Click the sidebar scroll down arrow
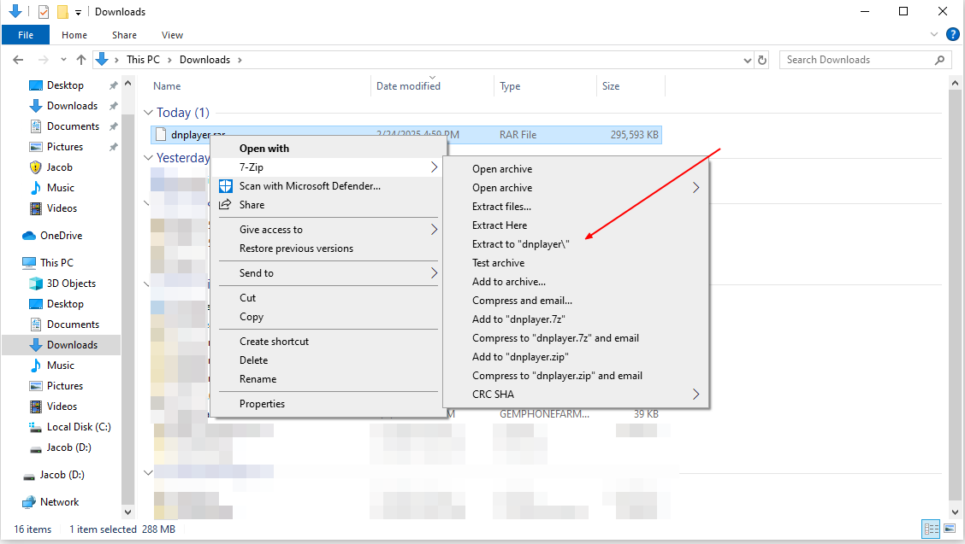965x544 pixels. 128,512
